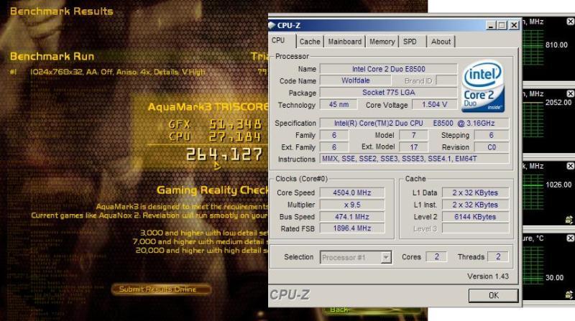The height and width of the screenshot is (321, 575).
Task: Open the About tab in CPU-Z
Action: pos(441,42)
